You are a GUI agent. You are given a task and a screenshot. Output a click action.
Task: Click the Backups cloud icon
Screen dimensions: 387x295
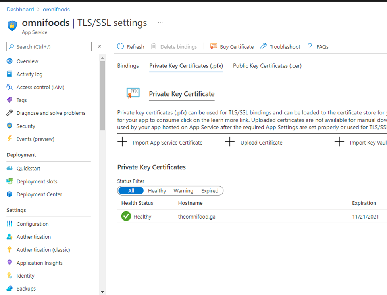(x=10, y=288)
